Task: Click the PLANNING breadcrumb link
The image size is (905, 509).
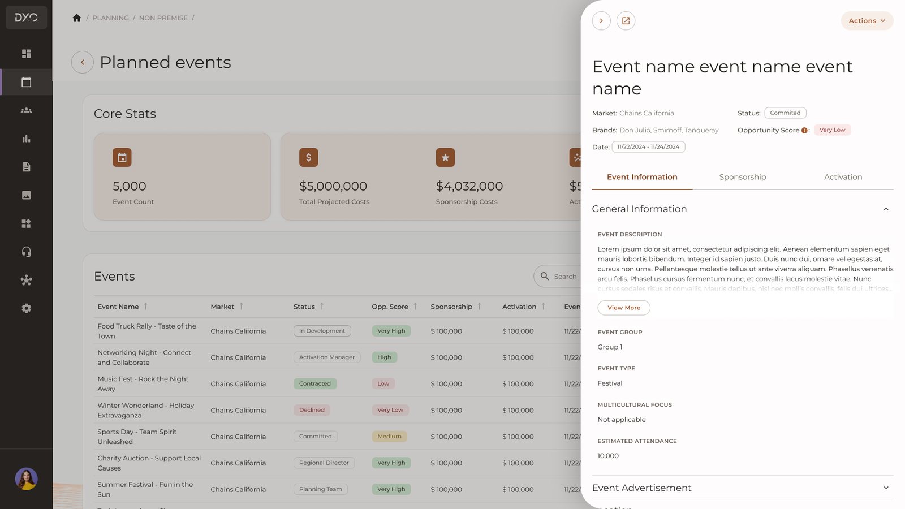Action: [110, 18]
